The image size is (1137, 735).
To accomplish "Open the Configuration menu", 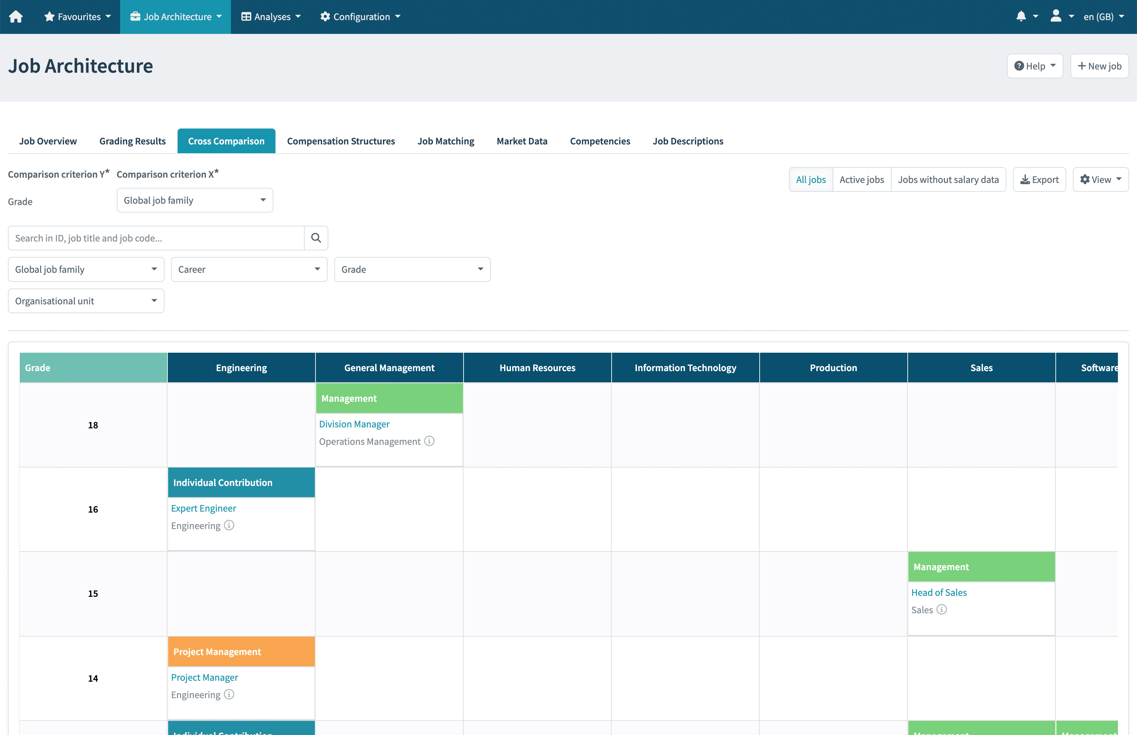I will (360, 17).
